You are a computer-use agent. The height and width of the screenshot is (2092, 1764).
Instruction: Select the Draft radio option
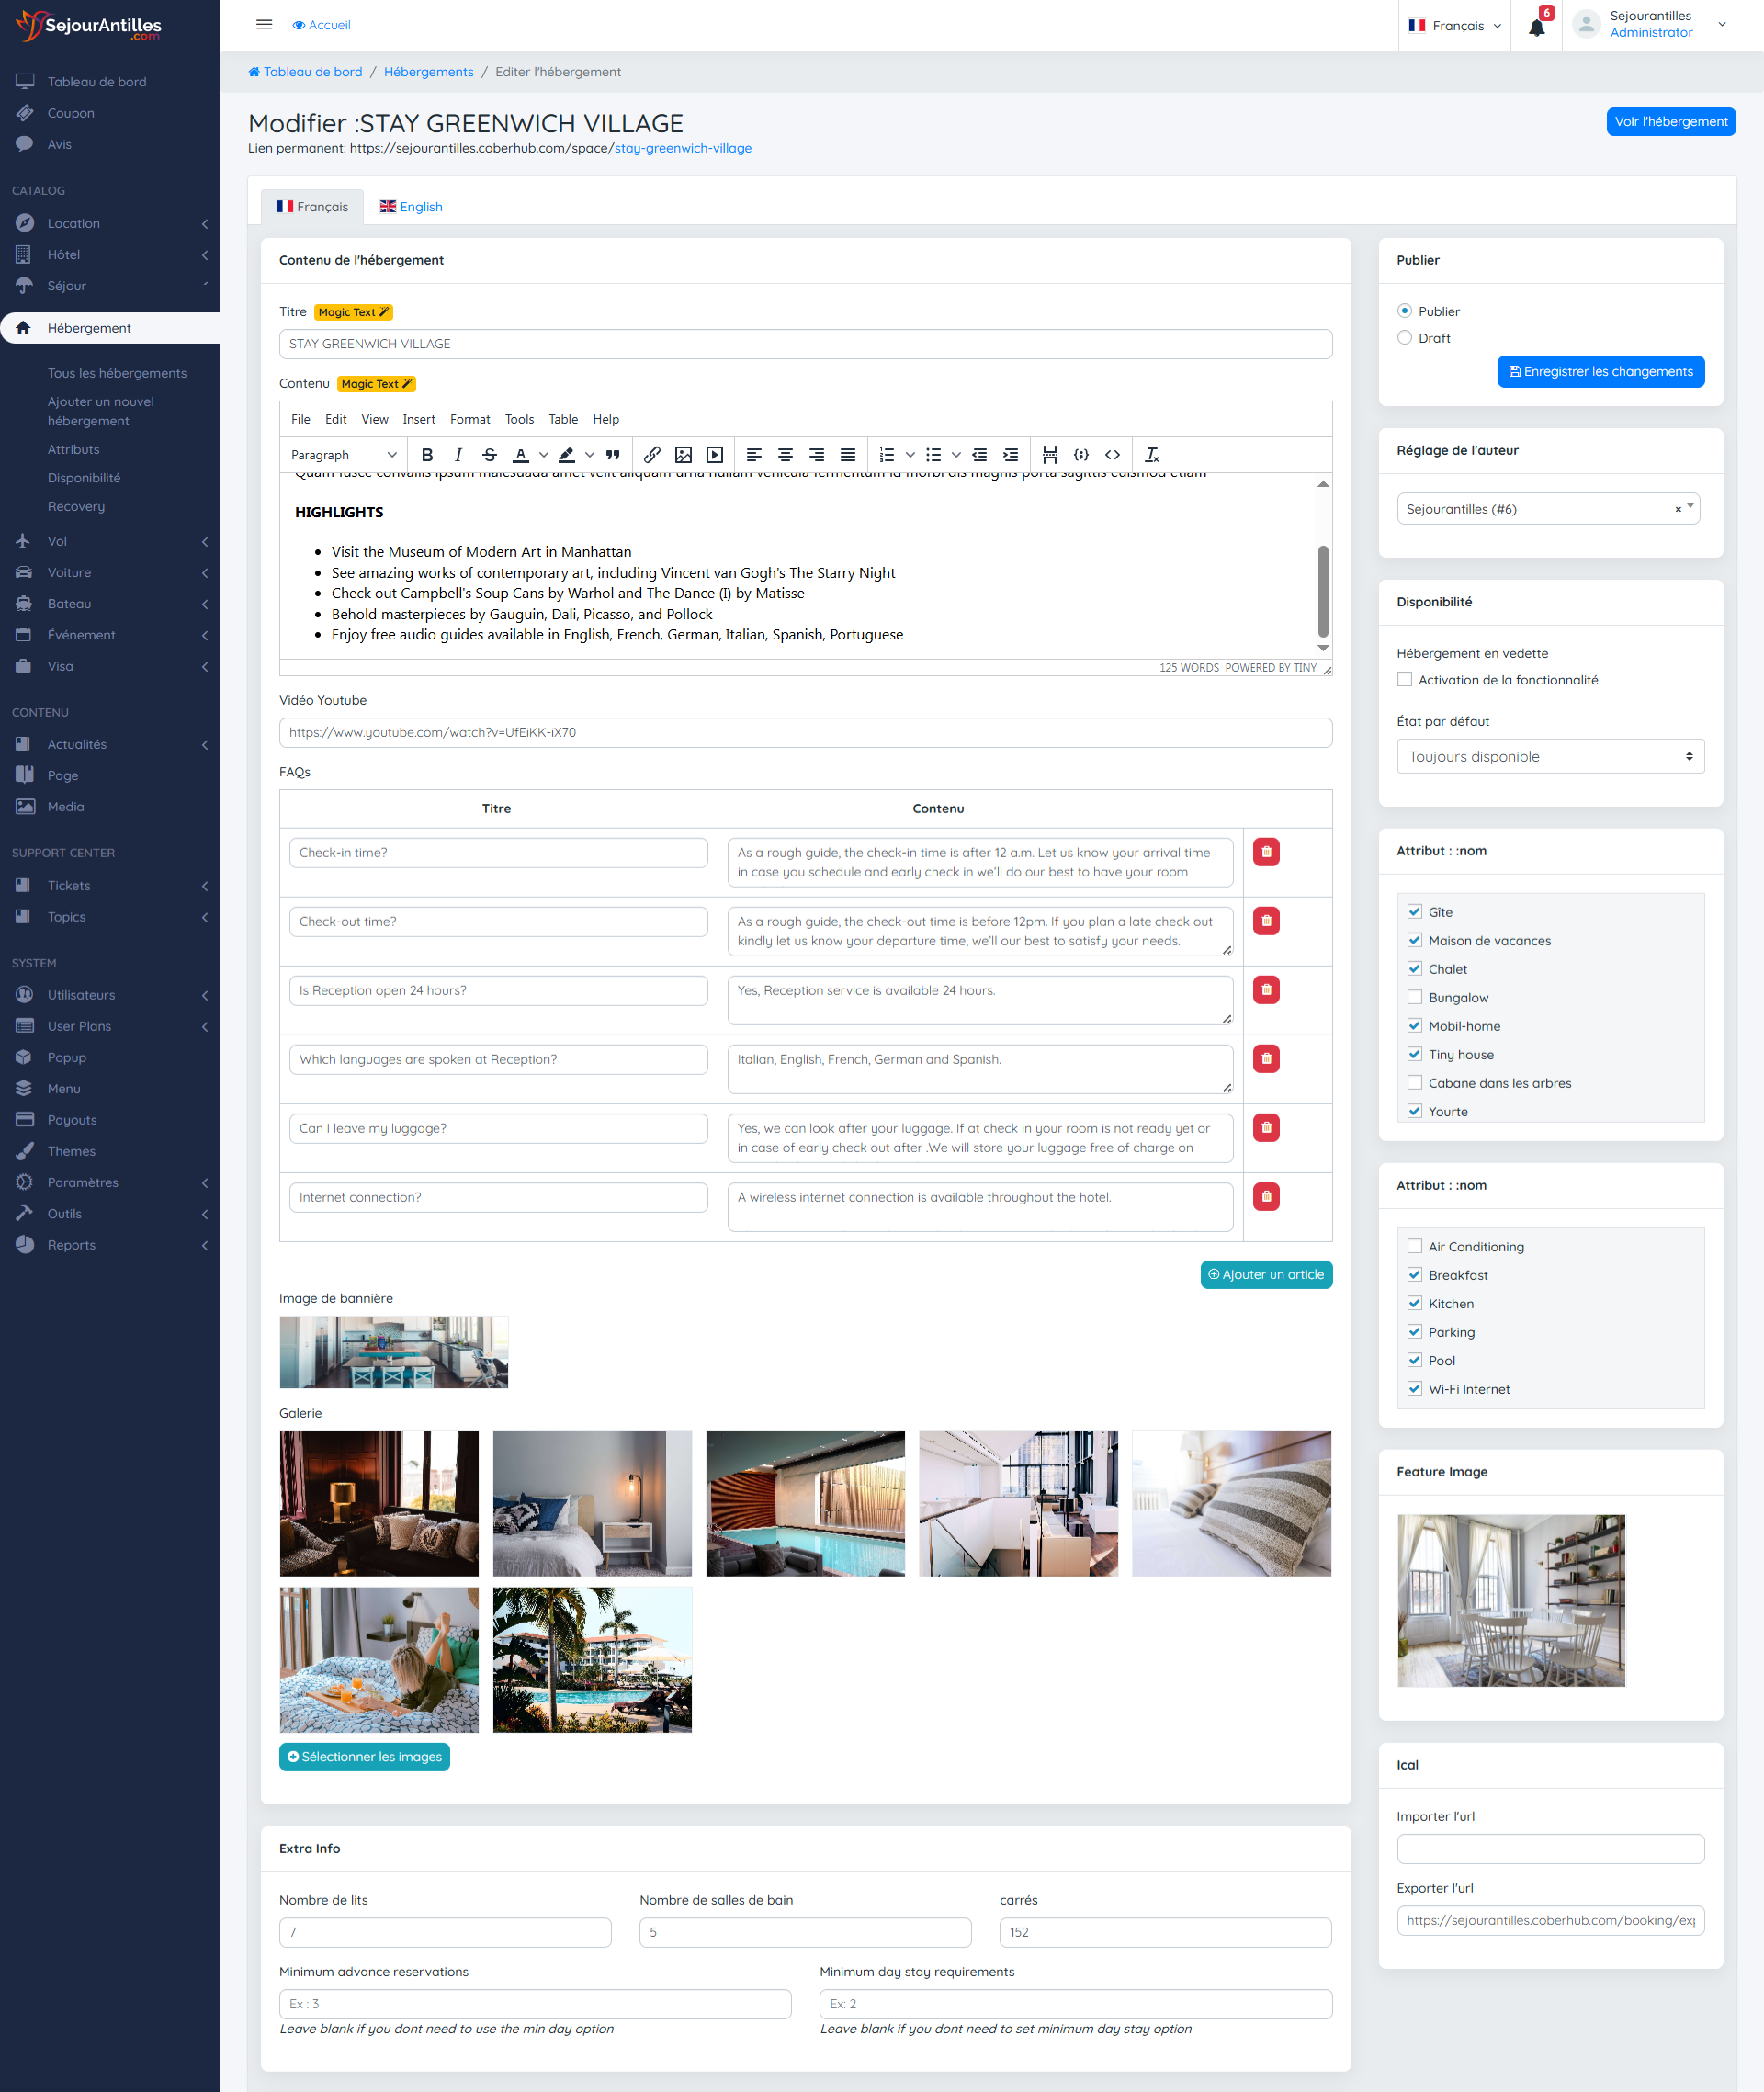pyautogui.click(x=1404, y=338)
